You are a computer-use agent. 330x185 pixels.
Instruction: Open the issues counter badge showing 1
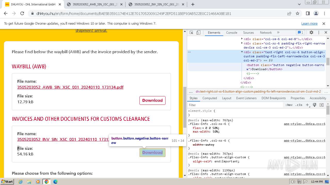[301, 33]
